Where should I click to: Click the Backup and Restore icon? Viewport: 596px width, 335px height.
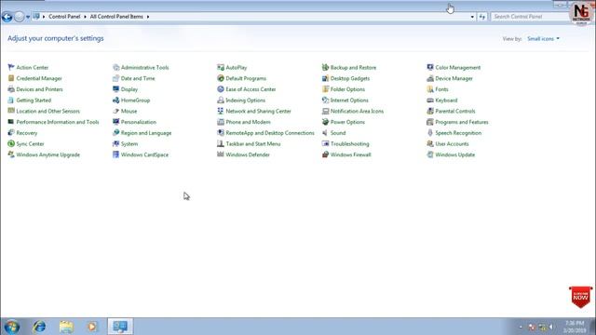click(x=325, y=67)
